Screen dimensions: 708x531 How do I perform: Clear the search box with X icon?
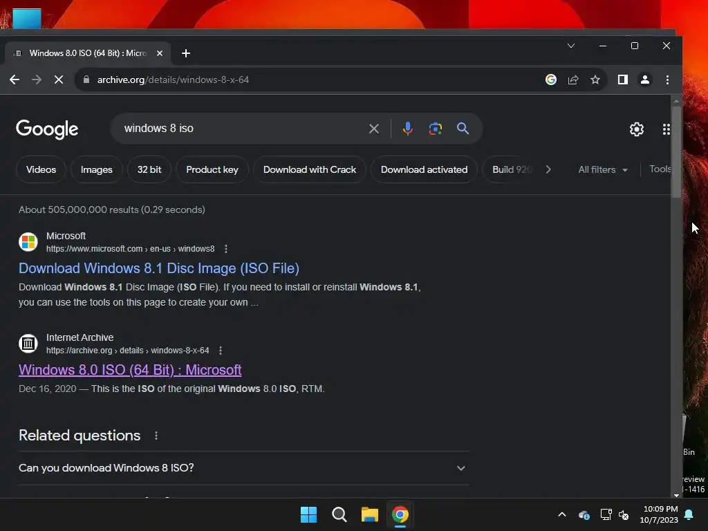(x=374, y=129)
